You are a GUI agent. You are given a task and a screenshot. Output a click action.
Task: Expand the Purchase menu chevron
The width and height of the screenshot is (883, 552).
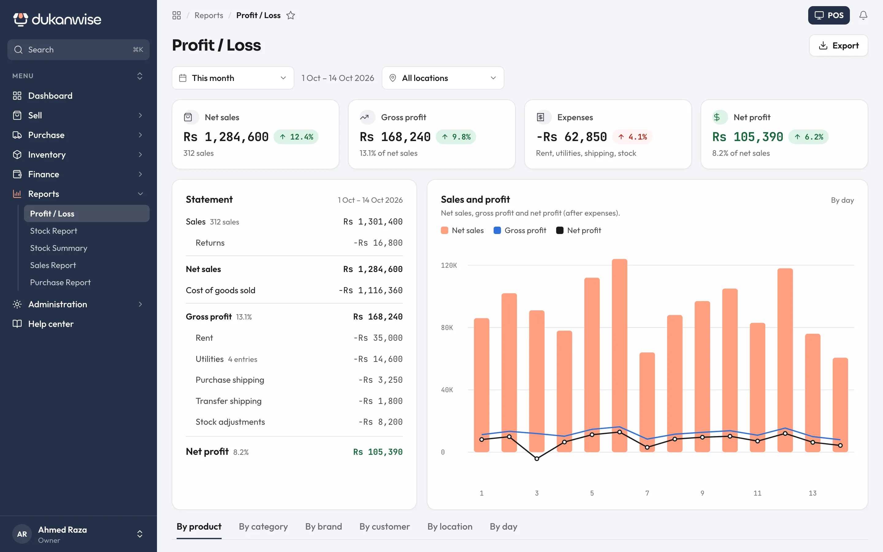coord(140,135)
